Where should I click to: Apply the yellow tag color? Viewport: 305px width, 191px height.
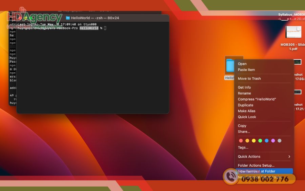(x=254, y=141)
